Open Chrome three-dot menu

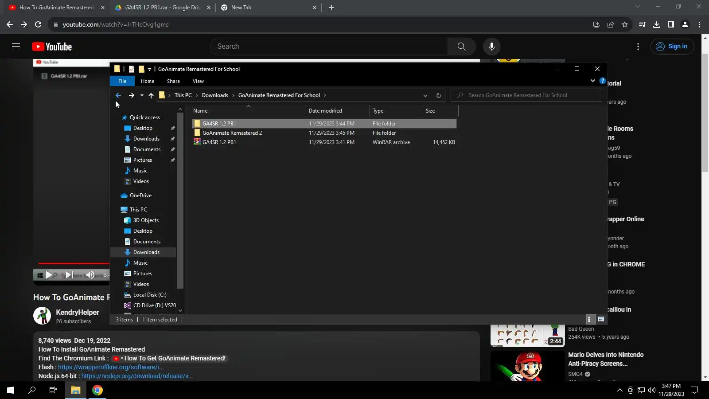699,24
